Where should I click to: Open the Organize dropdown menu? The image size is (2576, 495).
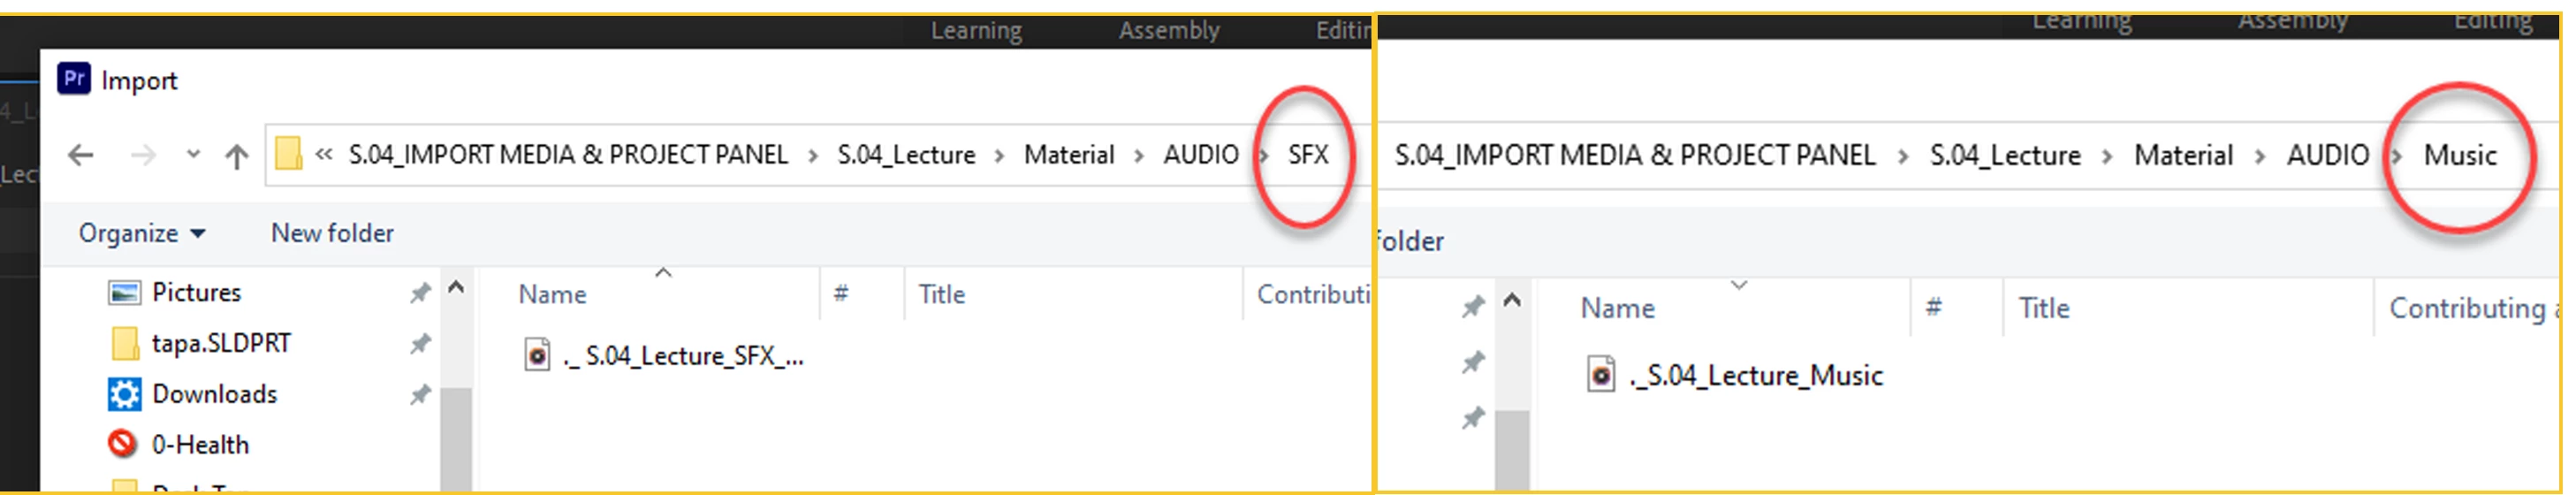142,233
